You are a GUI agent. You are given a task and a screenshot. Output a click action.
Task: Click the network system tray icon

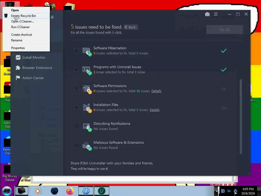point(229,191)
